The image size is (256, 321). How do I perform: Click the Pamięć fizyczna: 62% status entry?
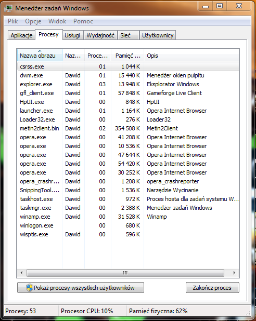pos(158,311)
